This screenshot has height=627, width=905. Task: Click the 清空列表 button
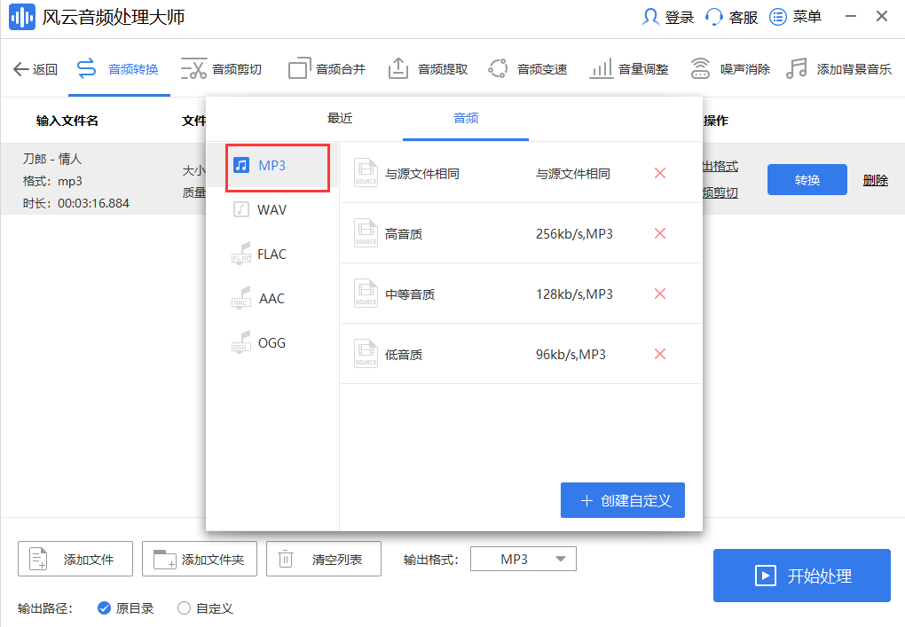[x=324, y=559]
